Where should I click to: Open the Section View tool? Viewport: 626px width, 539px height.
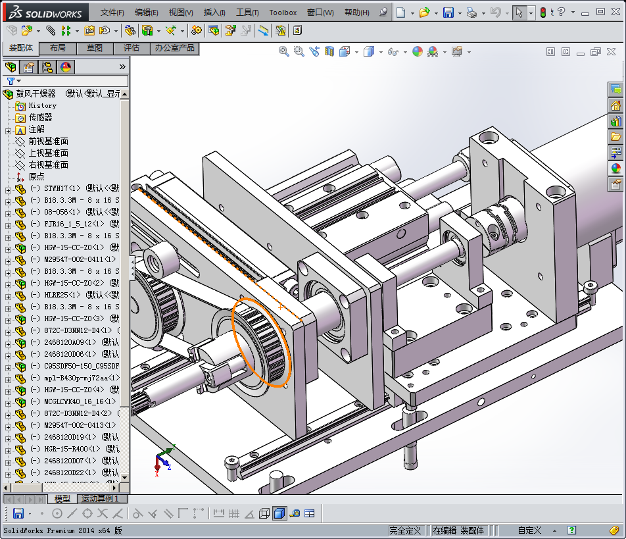coord(329,51)
